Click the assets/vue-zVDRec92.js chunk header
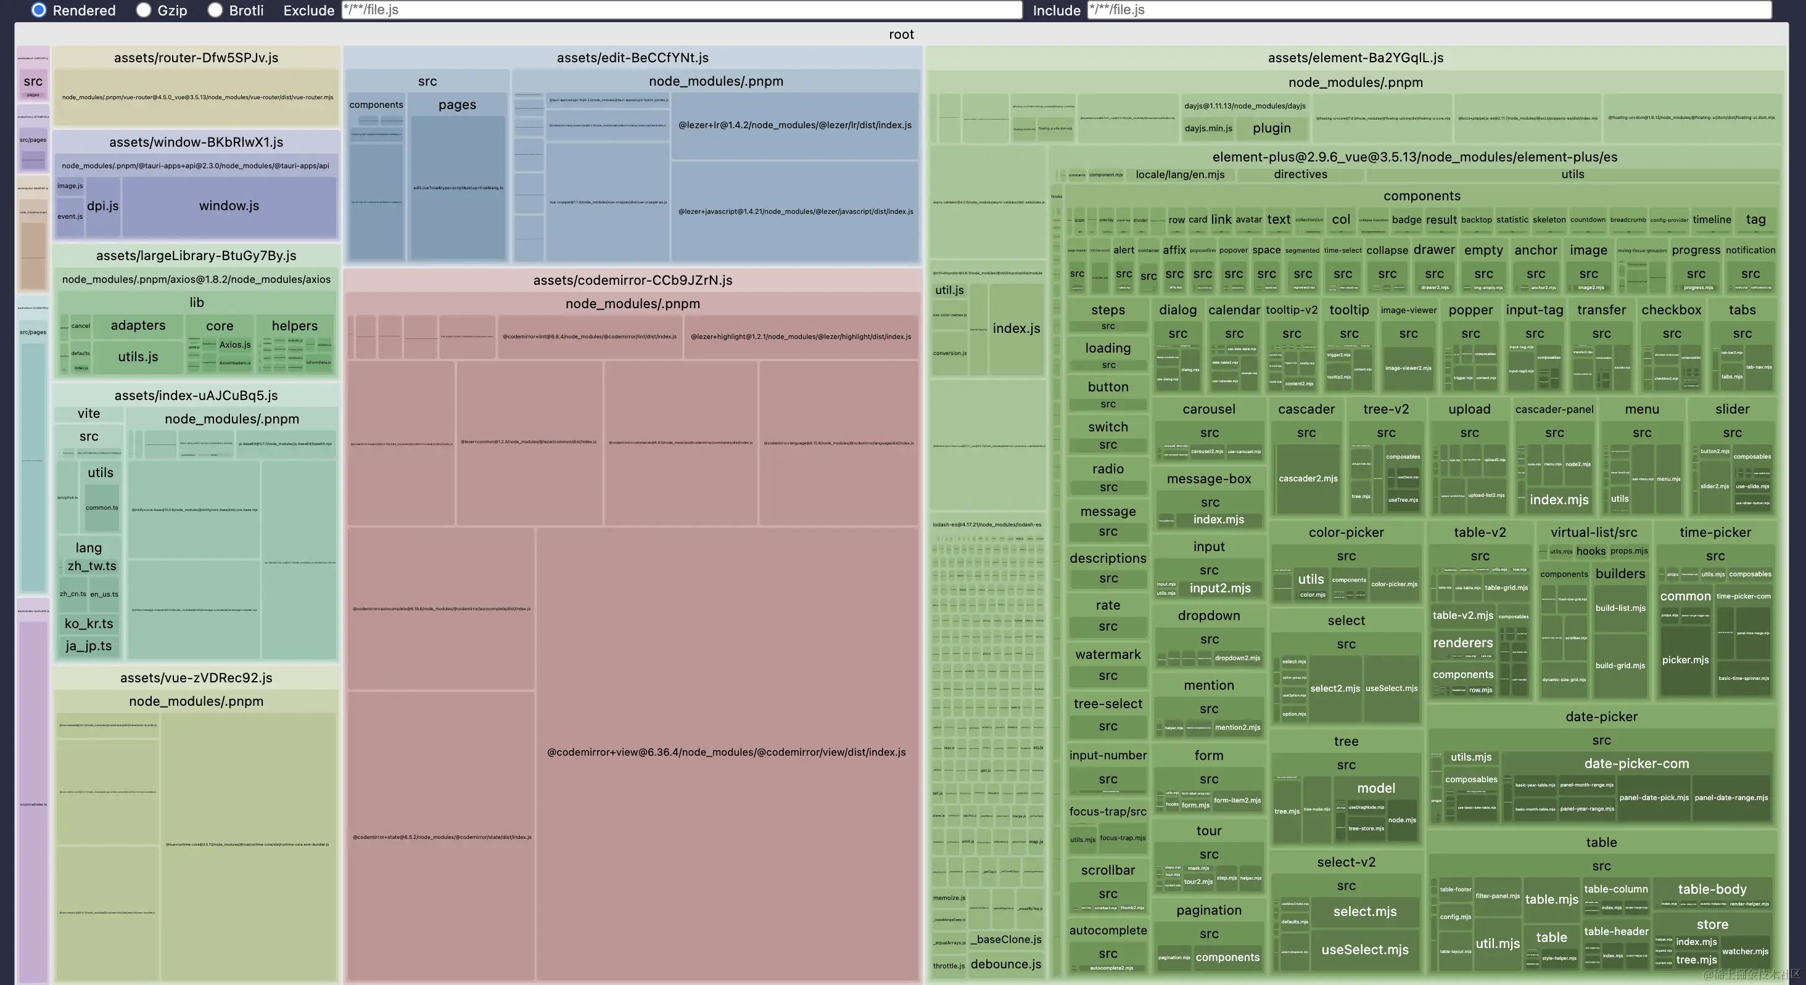Screen dimensions: 1806x985 tap(196, 677)
